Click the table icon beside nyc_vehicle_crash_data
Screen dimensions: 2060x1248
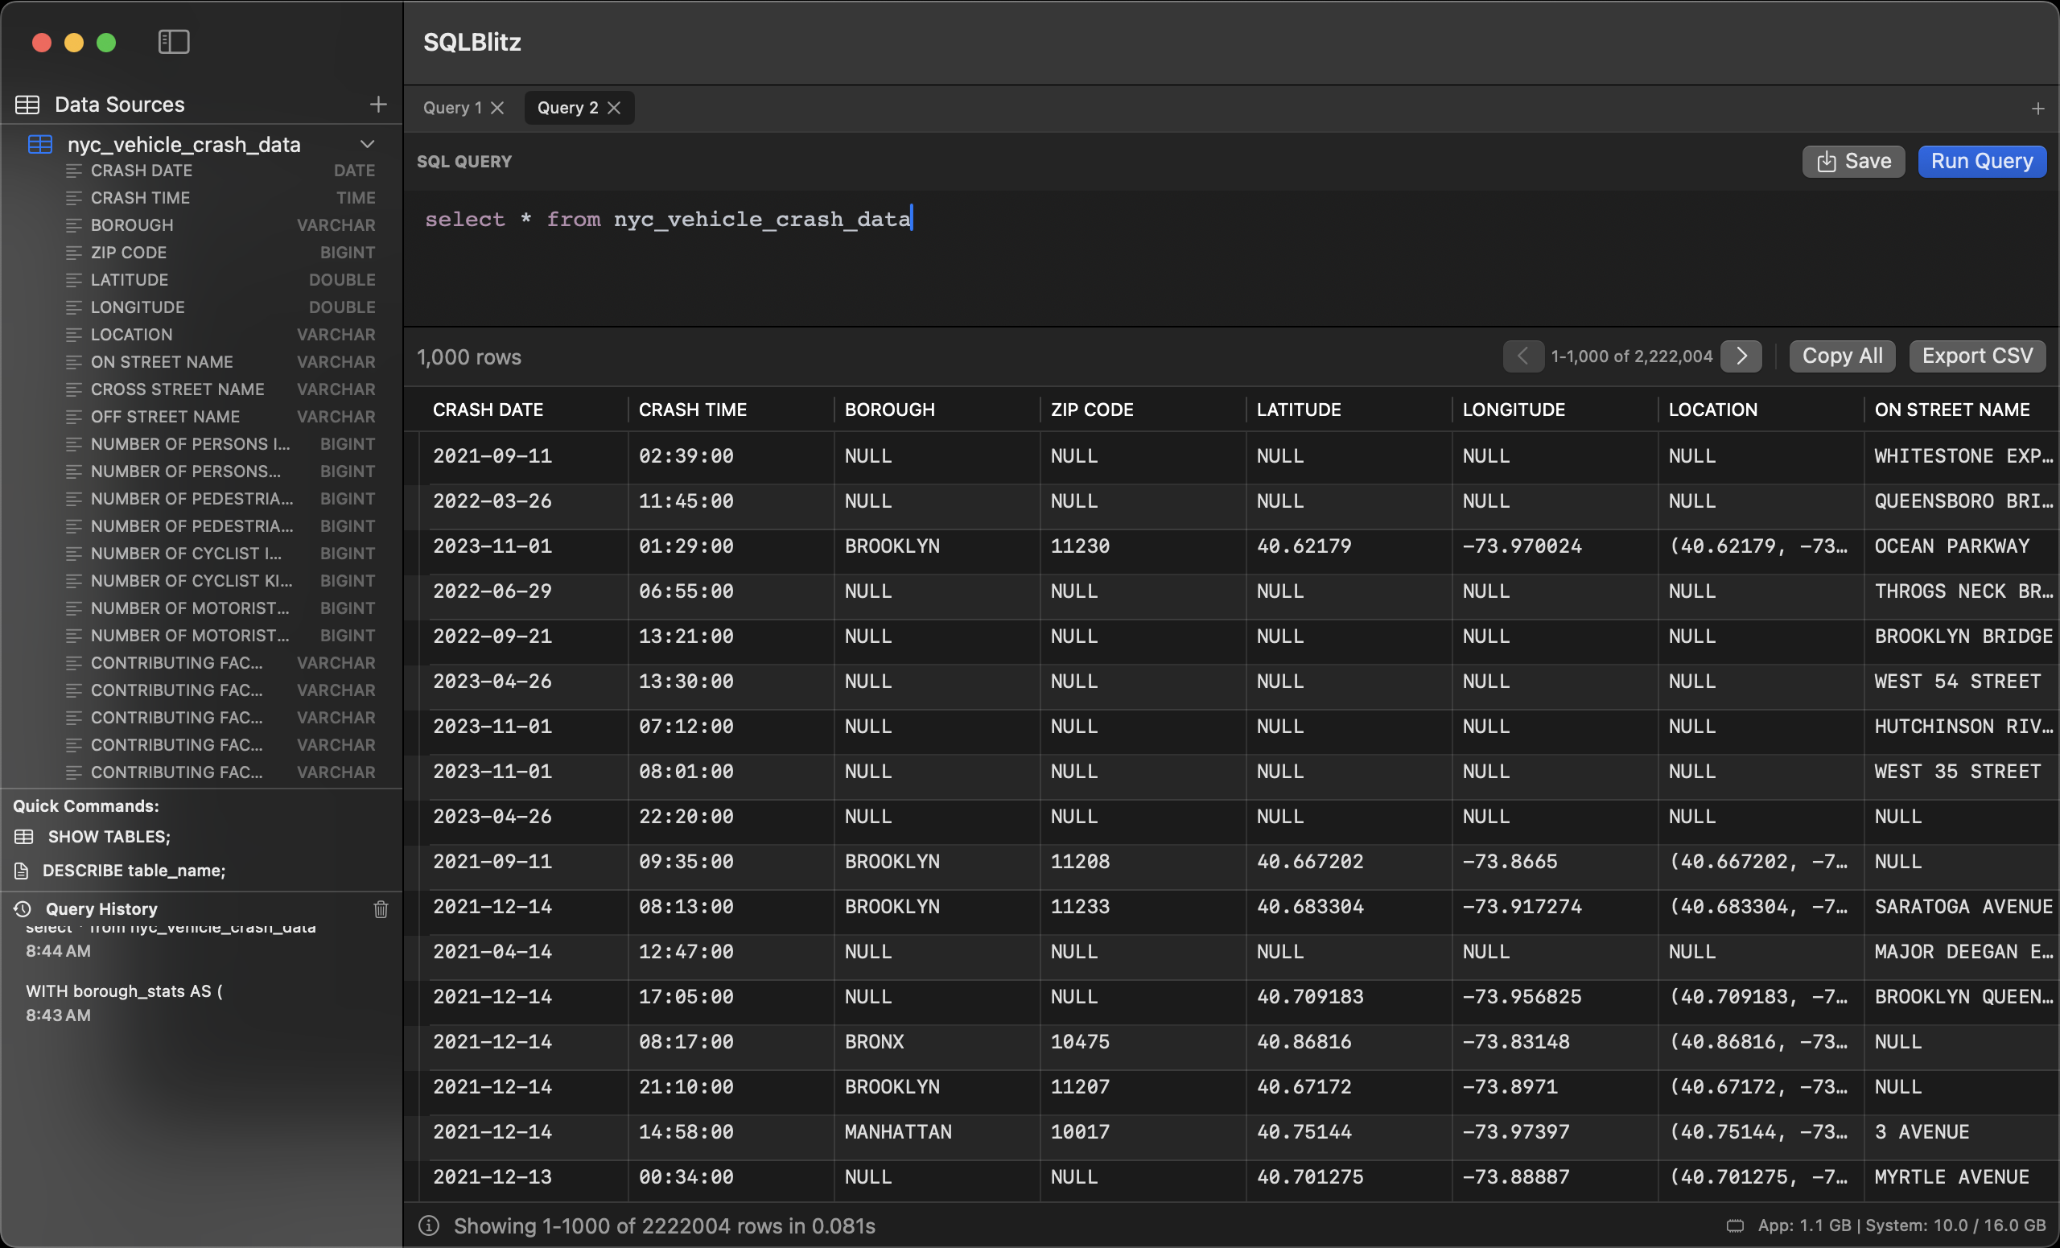pyautogui.click(x=39, y=144)
